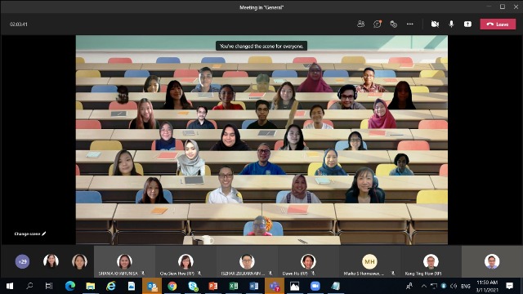Viewport: 523px width, 294px height.
Task: Open the Windows Action Center
Action: (x=509, y=286)
